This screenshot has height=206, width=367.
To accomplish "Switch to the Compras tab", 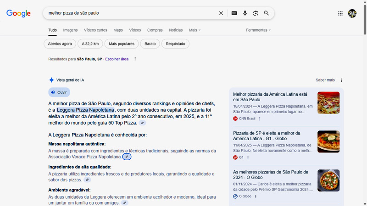I will coord(155,30).
